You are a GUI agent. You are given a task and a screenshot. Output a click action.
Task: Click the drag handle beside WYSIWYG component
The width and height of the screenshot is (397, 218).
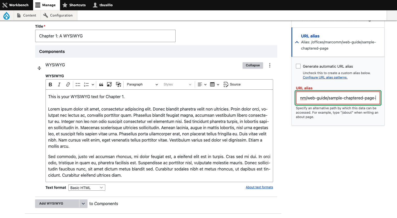39,68
